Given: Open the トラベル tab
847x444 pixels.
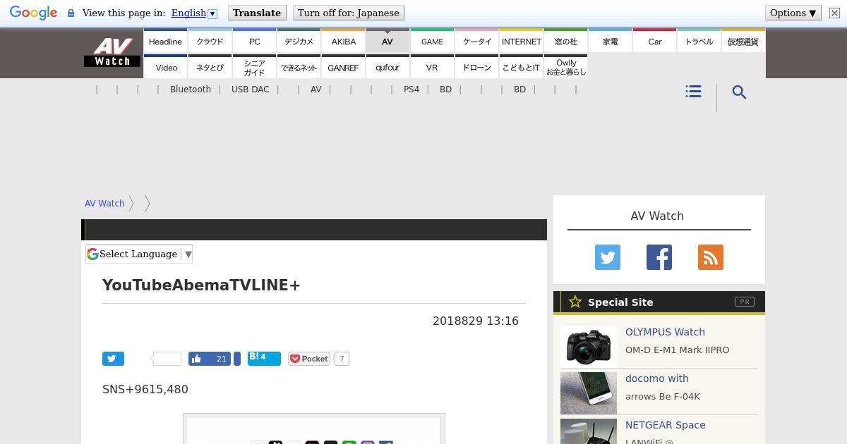Looking at the screenshot, I should coord(699,42).
